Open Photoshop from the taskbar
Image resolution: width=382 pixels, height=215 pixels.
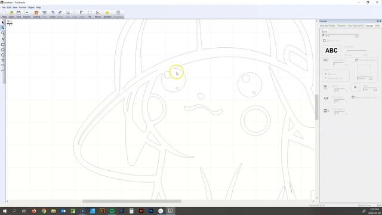click(151, 211)
